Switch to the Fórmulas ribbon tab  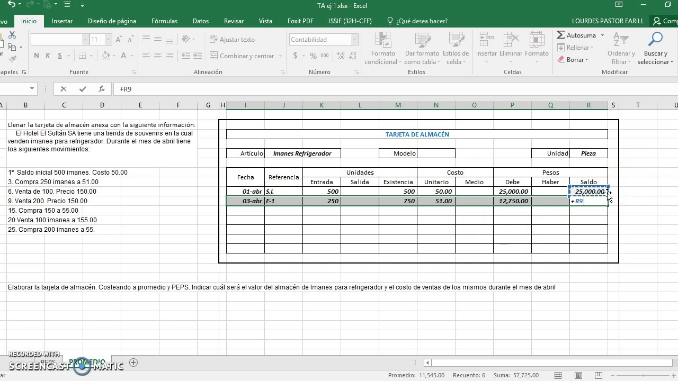click(164, 21)
